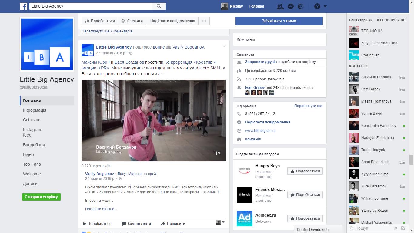Select Головна in the page sidebar
This screenshot has height=233, width=414.
[x=47, y=100]
